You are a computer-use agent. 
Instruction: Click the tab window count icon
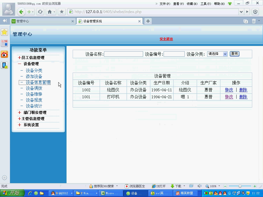click(246, 21)
